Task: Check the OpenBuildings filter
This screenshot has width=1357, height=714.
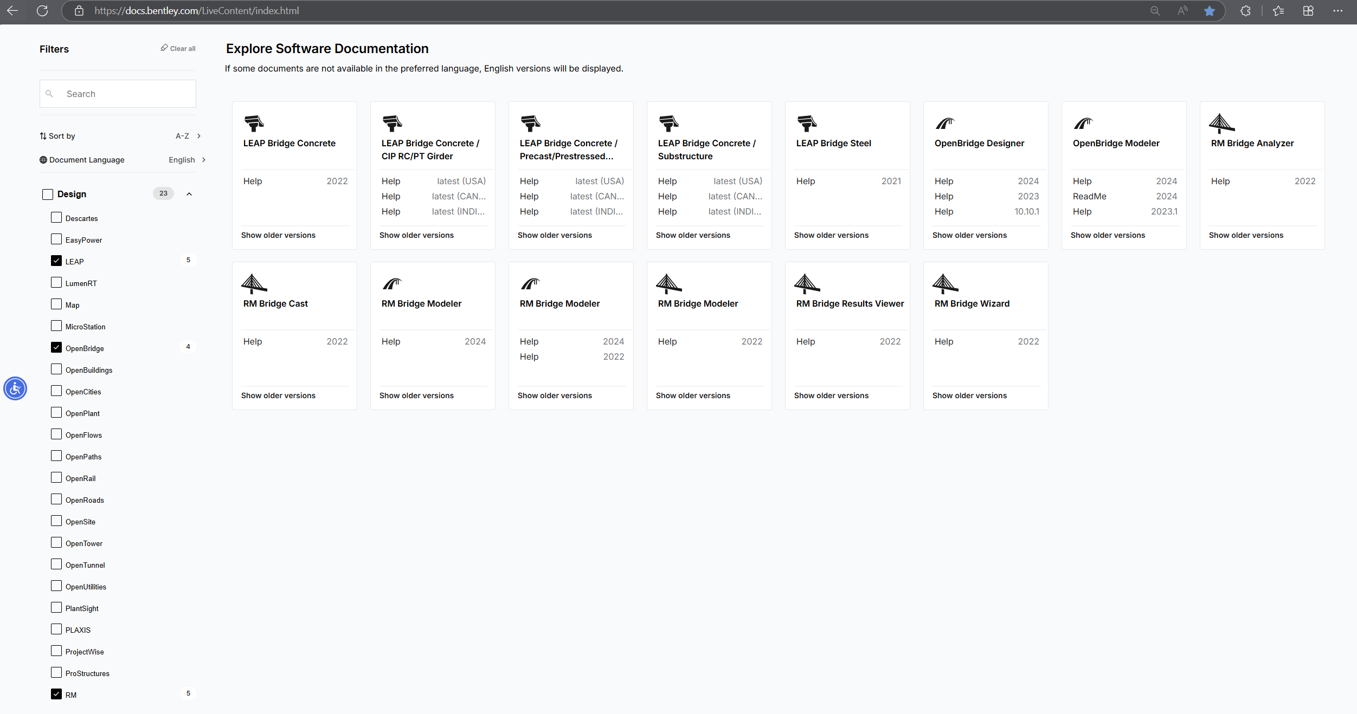Action: 56,369
